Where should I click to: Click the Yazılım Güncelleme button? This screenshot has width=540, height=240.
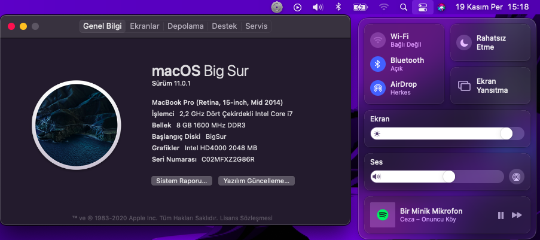pyautogui.click(x=257, y=181)
